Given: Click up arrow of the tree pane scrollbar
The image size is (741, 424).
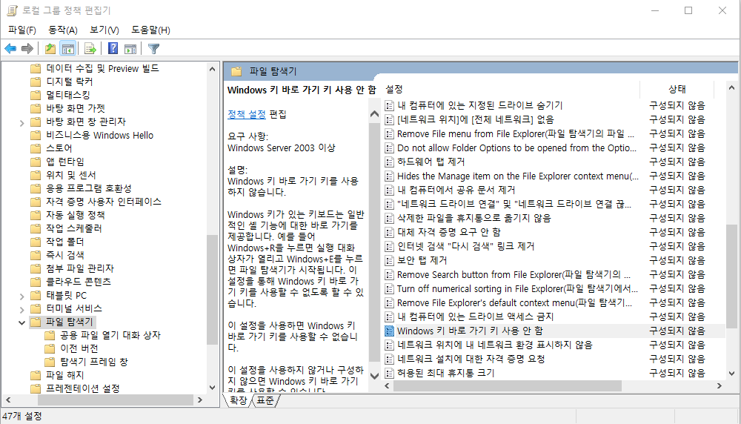Looking at the screenshot, I should (212, 69).
